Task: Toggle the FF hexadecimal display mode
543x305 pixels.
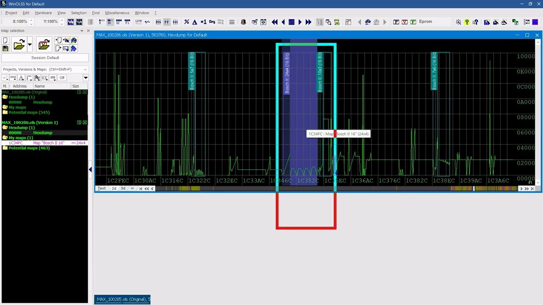Action: (167, 22)
